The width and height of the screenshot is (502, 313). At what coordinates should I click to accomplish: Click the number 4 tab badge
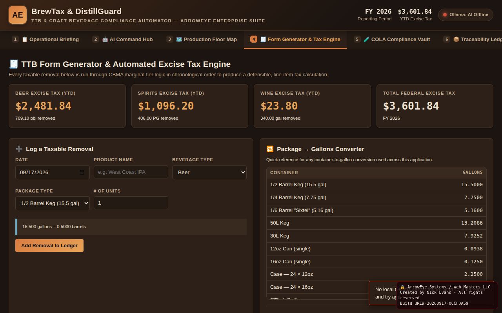click(254, 39)
